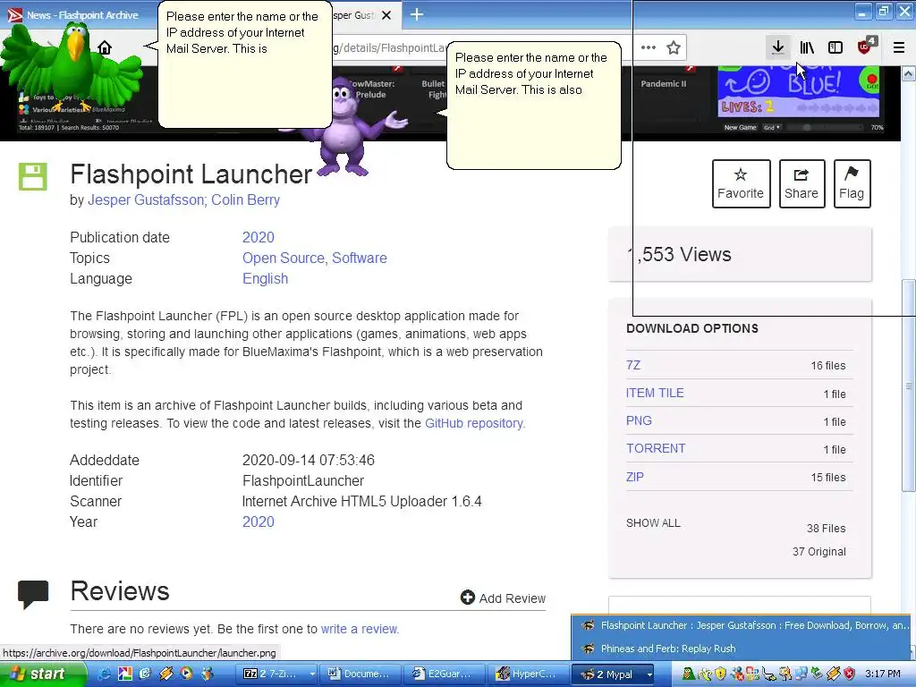Download the 7Z files option
This screenshot has height=687, width=916.
(633, 365)
